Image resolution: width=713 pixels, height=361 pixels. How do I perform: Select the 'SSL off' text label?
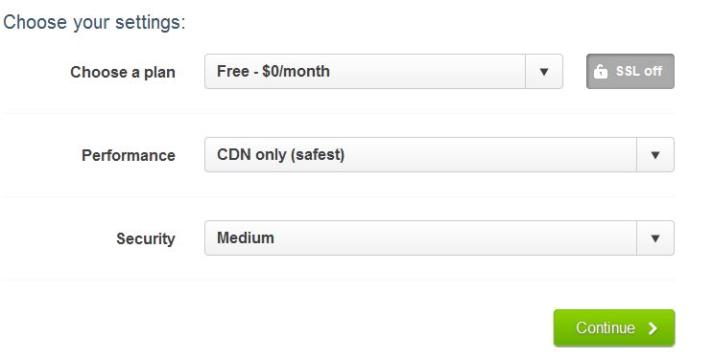[639, 71]
